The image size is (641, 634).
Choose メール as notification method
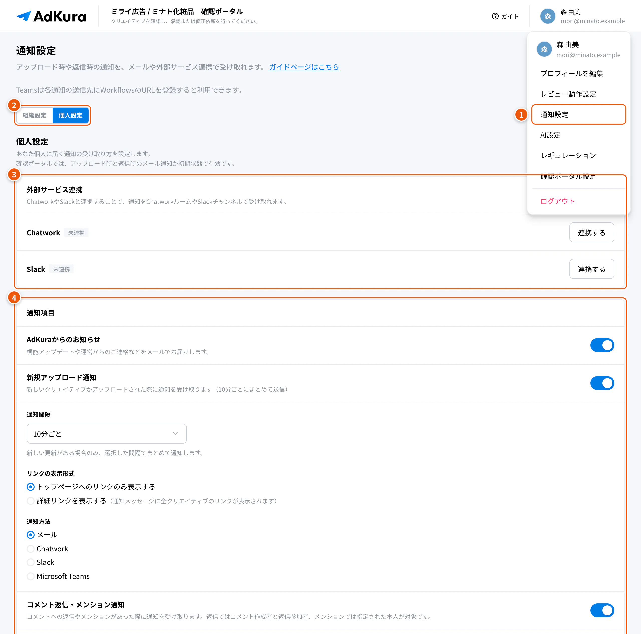[x=31, y=535]
